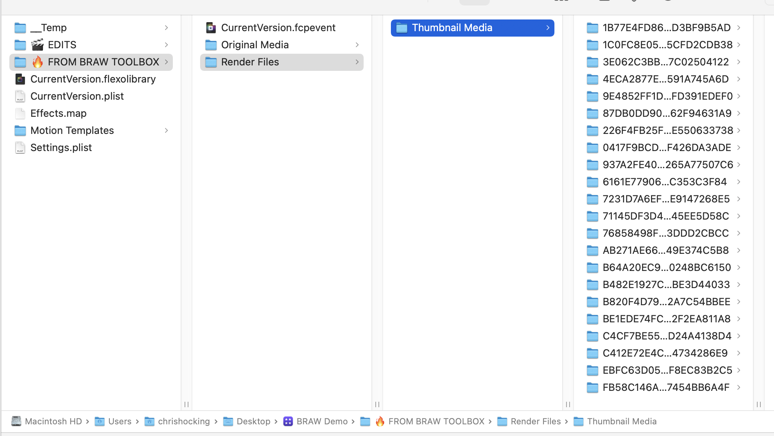
Task: Expand the Motion Templates folder chevron
Action: pos(166,130)
